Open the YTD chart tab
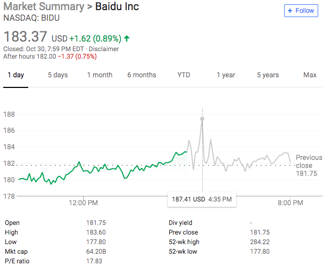This screenshot has height=266, width=323. pyautogui.click(x=184, y=75)
